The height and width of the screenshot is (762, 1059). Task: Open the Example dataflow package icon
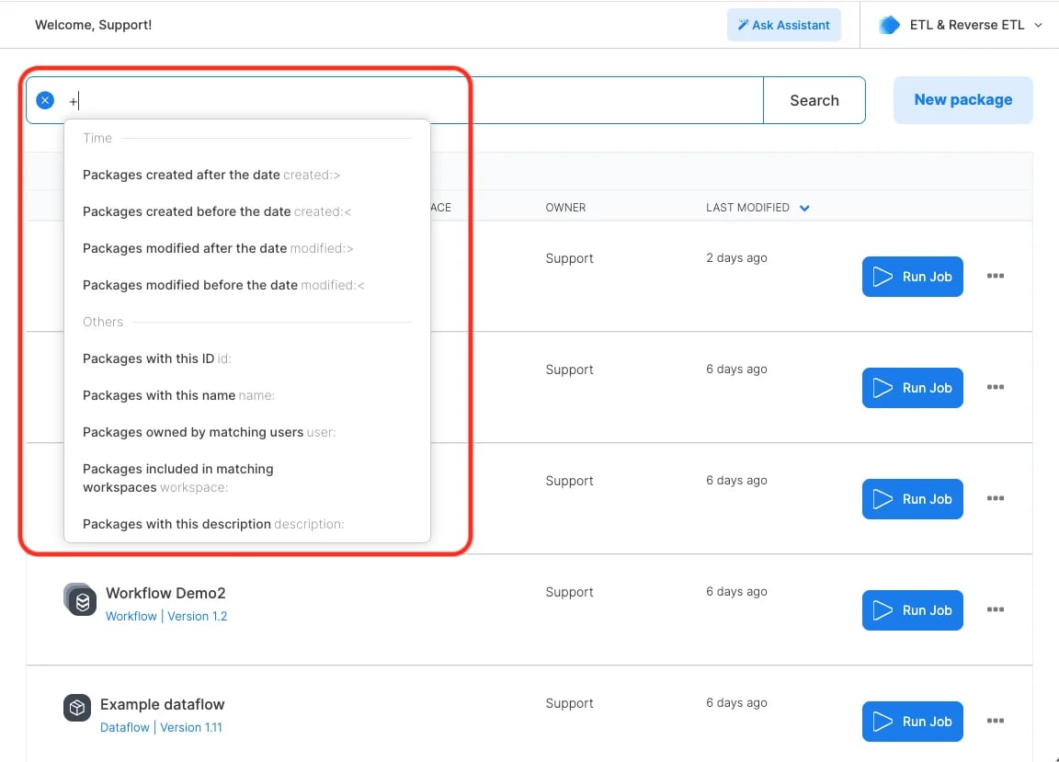pyautogui.click(x=77, y=707)
